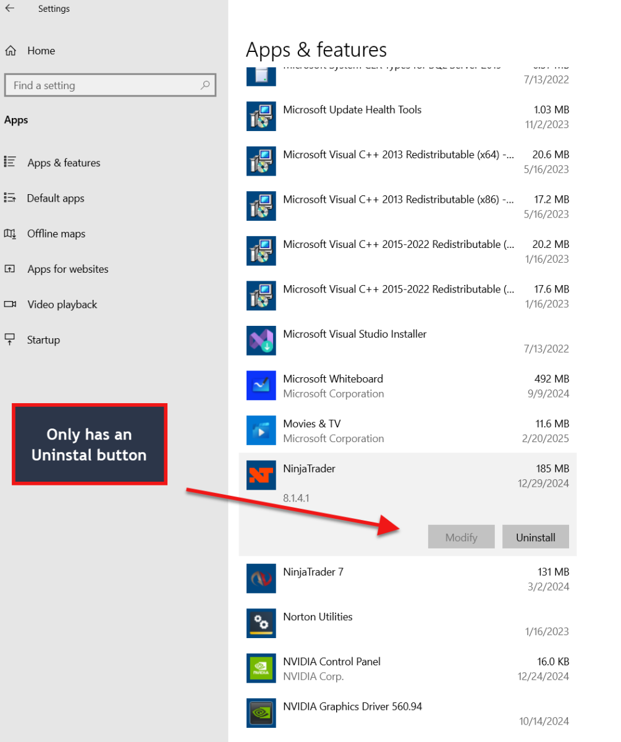Open Default apps page
This screenshot has width=621, height=742.
tap(56, 198)
